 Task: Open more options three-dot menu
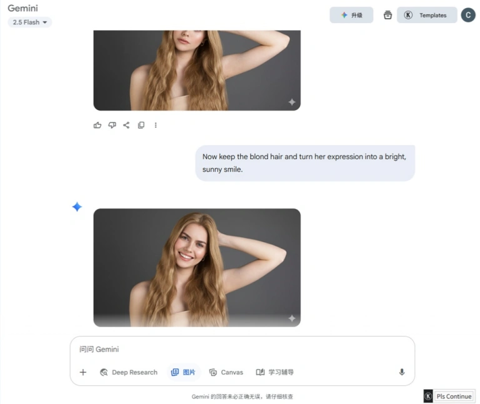pos(156,125)
